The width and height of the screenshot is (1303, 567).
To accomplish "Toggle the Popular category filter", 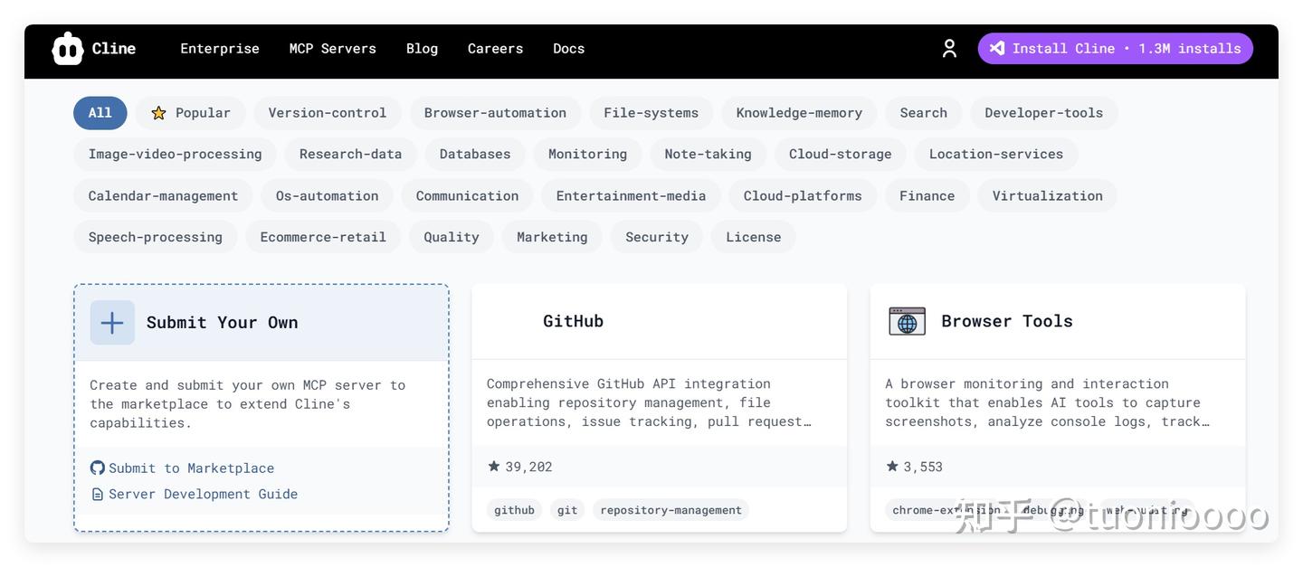I will pyautogui.click(x=191, y=113).
